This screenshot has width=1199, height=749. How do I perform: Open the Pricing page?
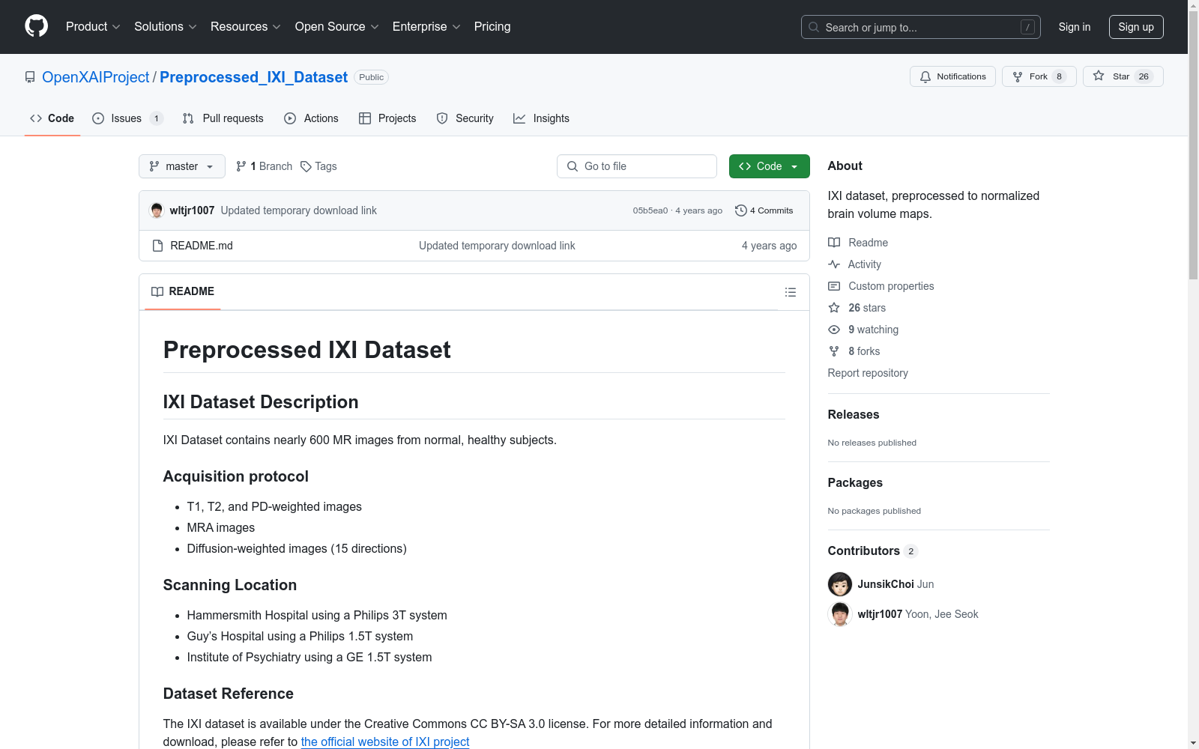click(x=492, y=26)
